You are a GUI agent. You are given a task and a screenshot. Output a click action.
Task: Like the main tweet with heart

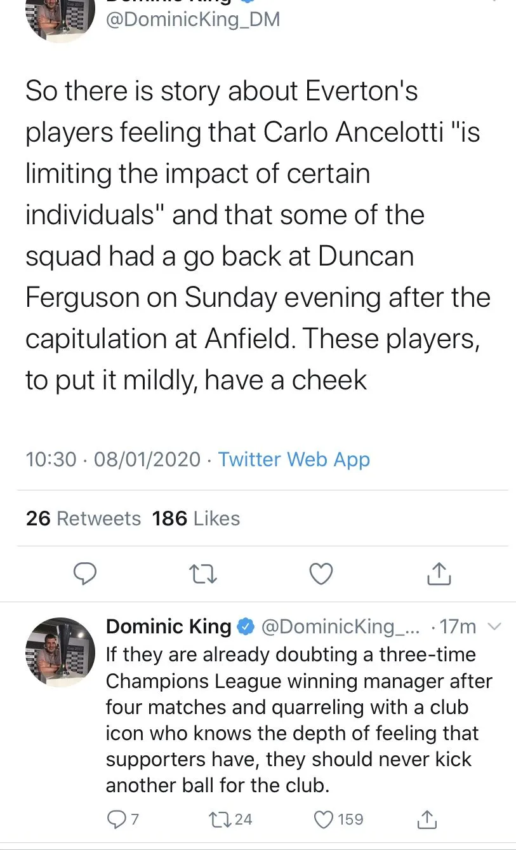point(321,574)
